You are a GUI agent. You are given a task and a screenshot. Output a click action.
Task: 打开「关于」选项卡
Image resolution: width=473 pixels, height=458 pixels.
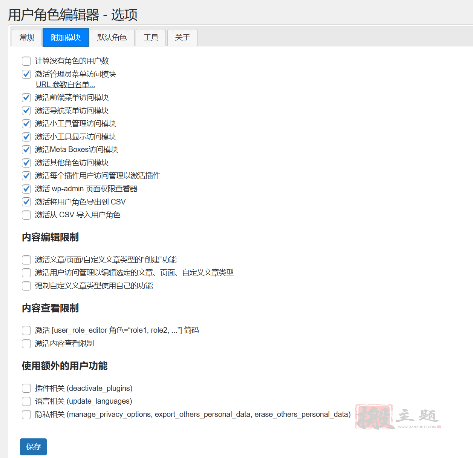[x=182, y=37]
